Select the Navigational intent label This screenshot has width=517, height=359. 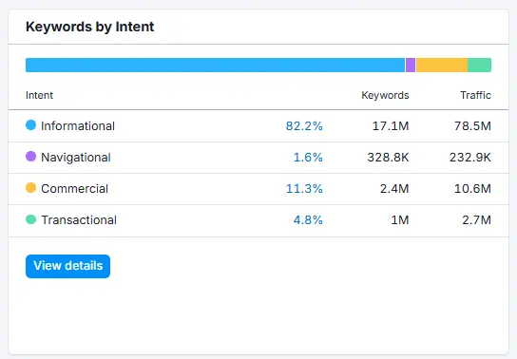coord(76,157)
